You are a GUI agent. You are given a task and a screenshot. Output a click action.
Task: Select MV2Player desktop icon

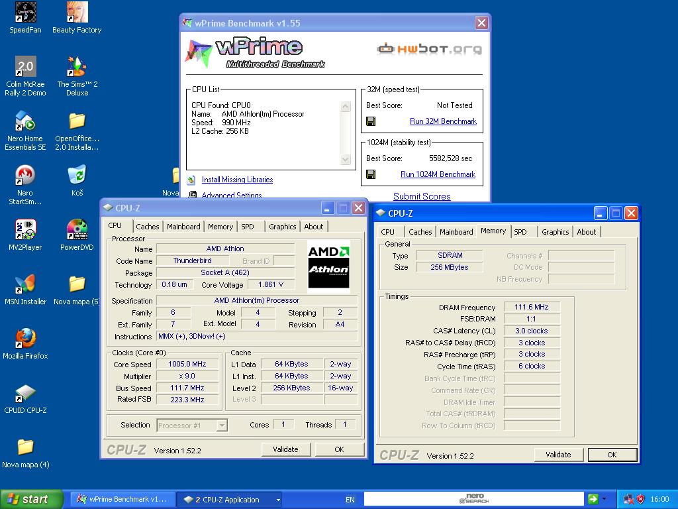pyautogui.click(x=25, y=235)
